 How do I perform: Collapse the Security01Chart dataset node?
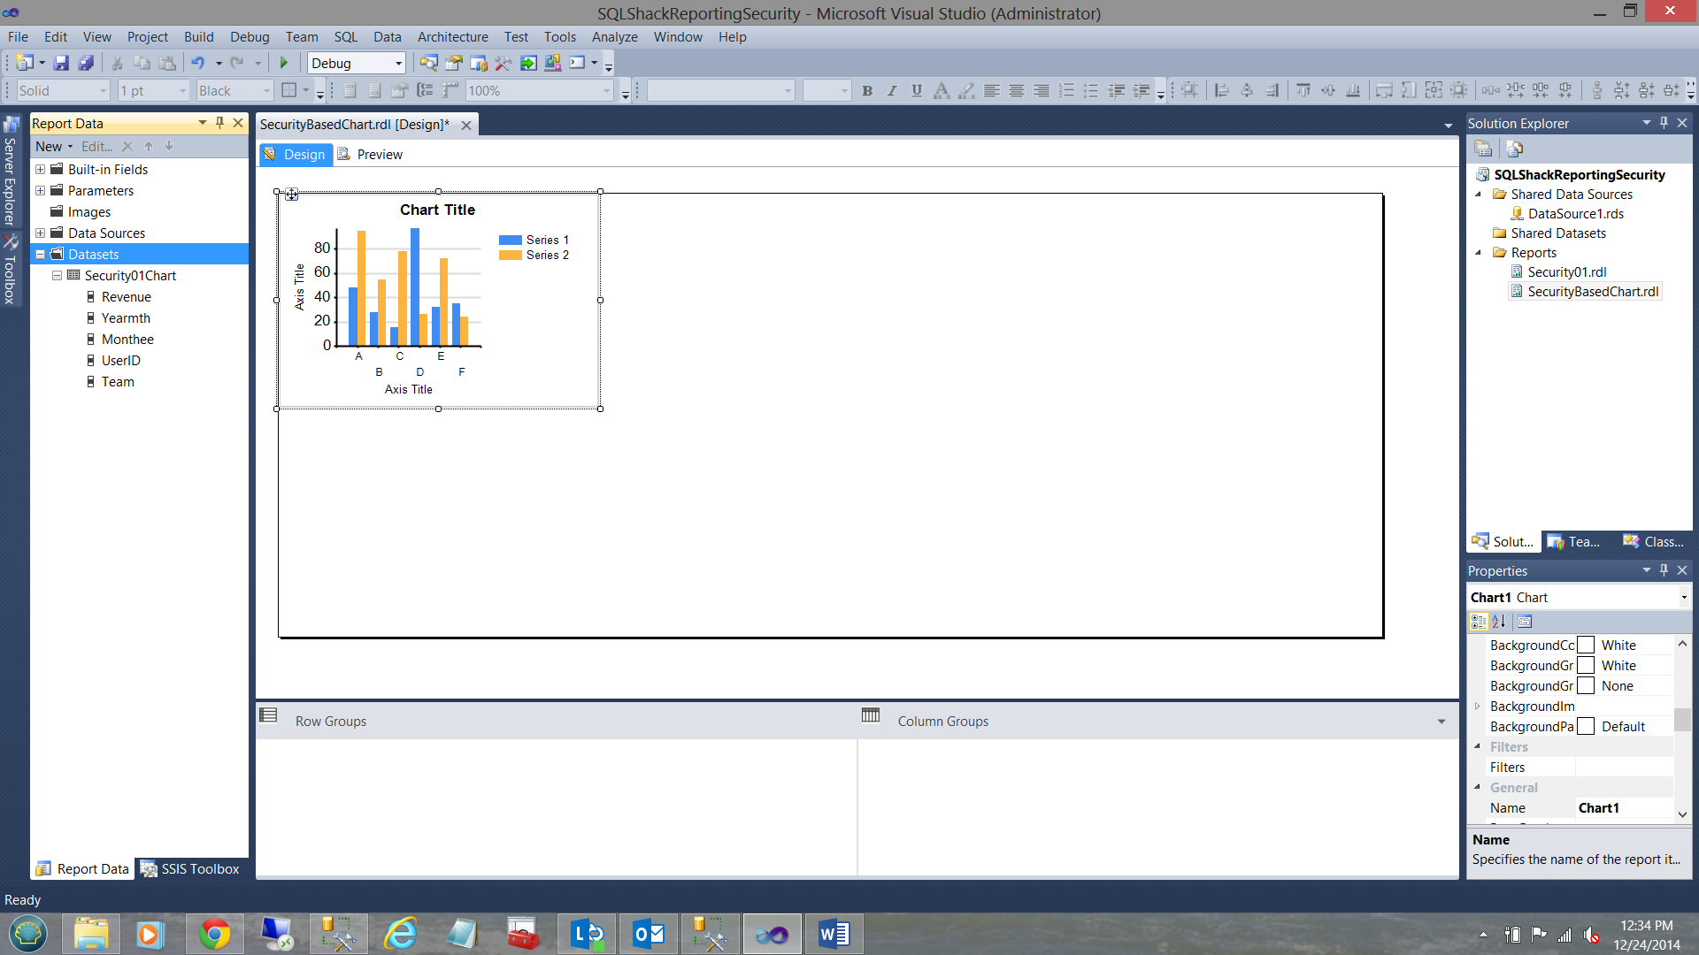pyautogui.click(x=57, y=275)
